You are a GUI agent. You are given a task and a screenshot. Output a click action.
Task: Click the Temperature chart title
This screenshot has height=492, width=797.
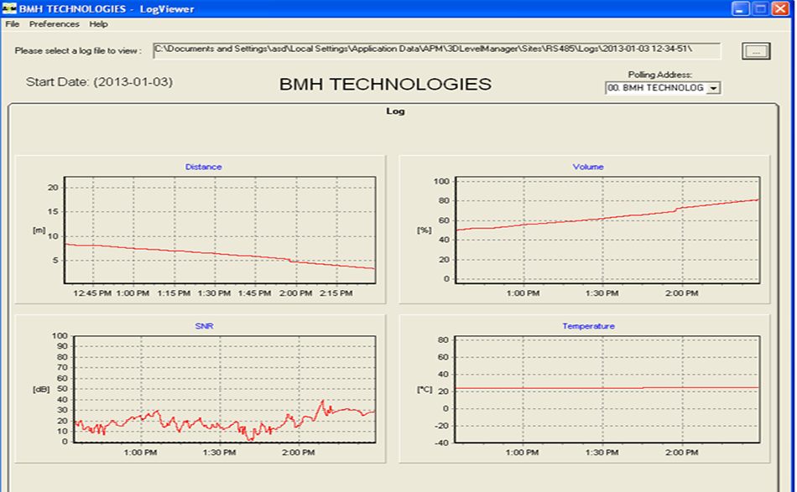(588, 326)
